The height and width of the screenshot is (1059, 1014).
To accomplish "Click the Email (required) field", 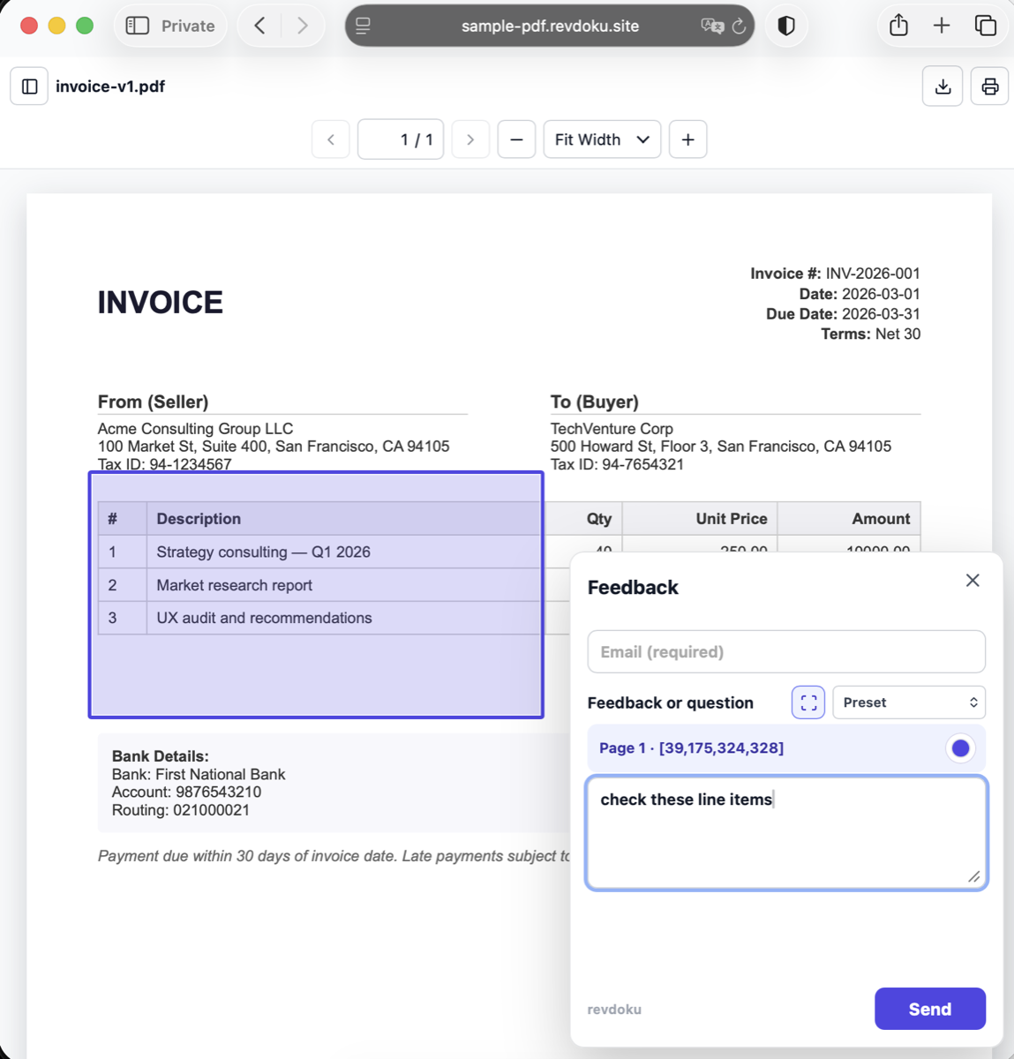I will (786, 652).
